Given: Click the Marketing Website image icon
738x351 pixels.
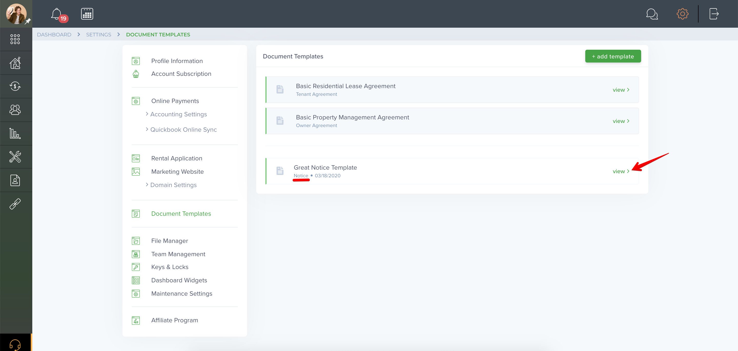Looking at the screenshot, I should [x=136, y=172].
